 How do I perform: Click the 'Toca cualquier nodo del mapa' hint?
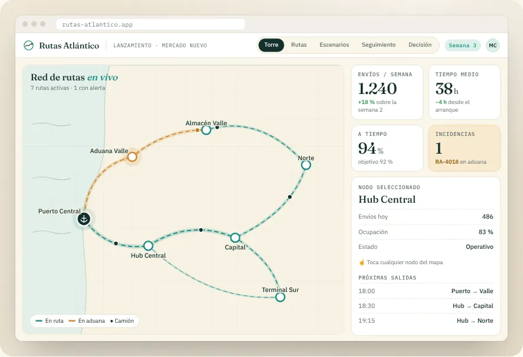pos(401,262)
